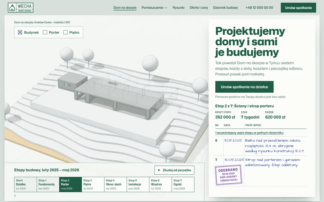Click the Etap 2 z 7 heading
The image size is (324, 202).
pos(244,106)
